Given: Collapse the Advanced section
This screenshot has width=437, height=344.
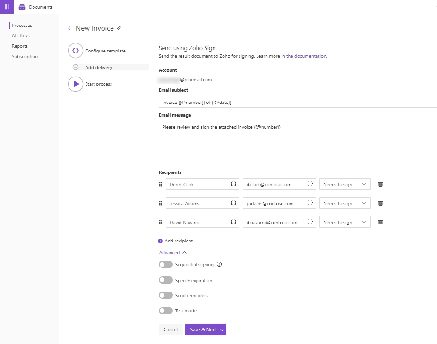Looking at the screenshot, I should pyautogui.click(x=173, y=252).
